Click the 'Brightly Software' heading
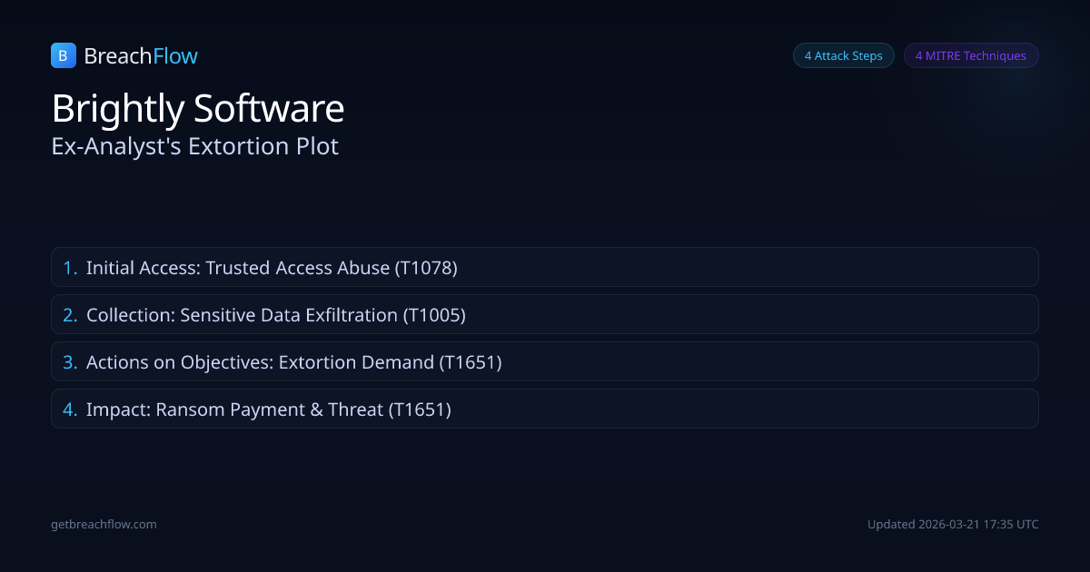The height and width of the screenshot is (572, 1090). [x=198, y=109]
